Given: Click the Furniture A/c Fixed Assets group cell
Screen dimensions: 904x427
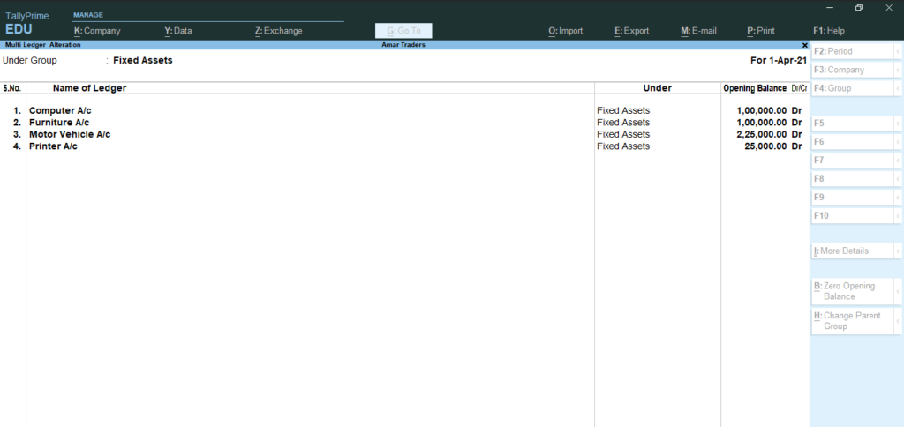Looking at the screenshot, I should [623, 123].
